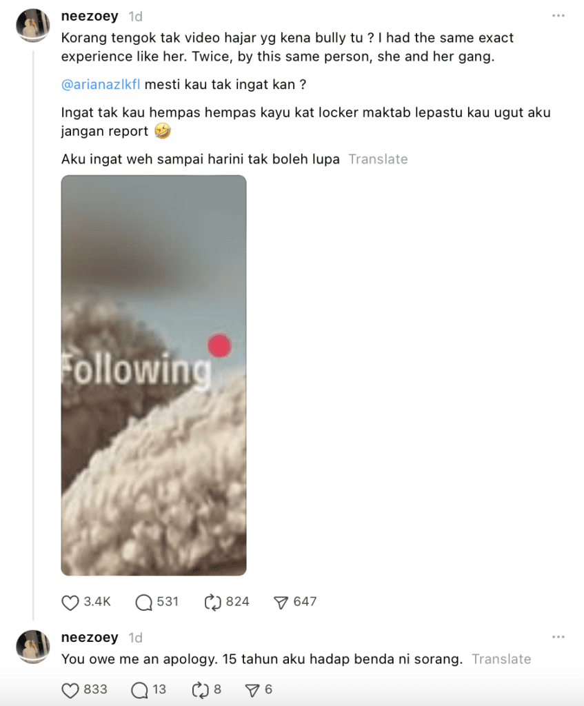
Task: Open the @arianazlkfl mention link
Action: point(101,85)
